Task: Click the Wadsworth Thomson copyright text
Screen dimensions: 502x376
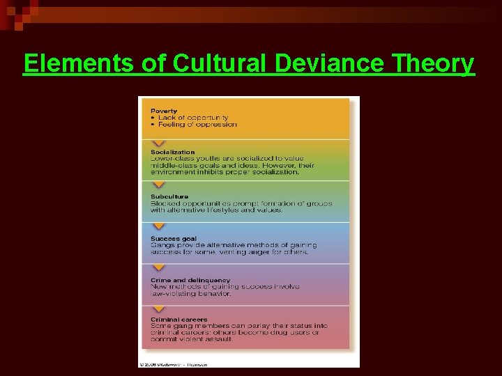Action: tap(173, 364)
